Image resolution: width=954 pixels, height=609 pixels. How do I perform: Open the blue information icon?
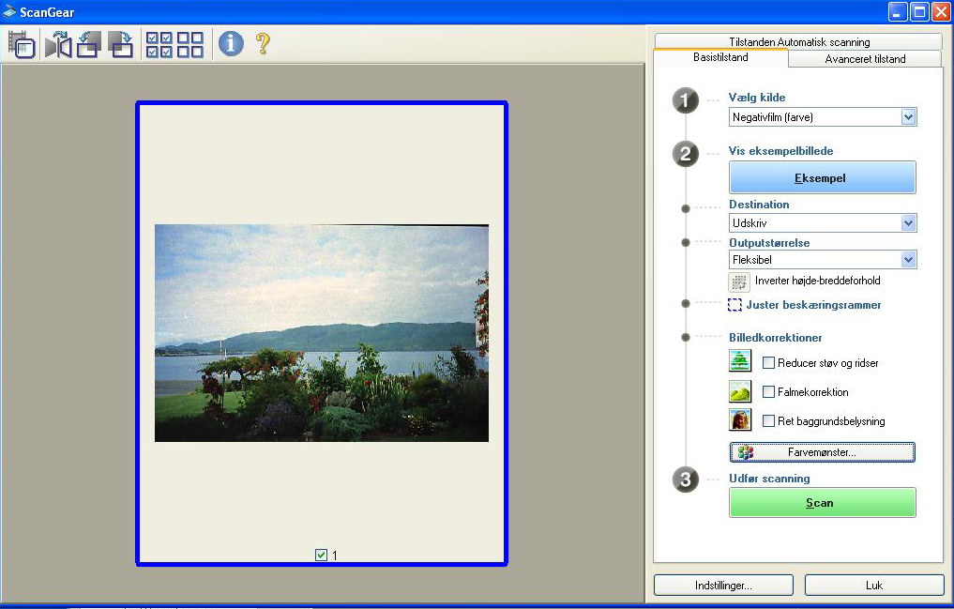231,43
